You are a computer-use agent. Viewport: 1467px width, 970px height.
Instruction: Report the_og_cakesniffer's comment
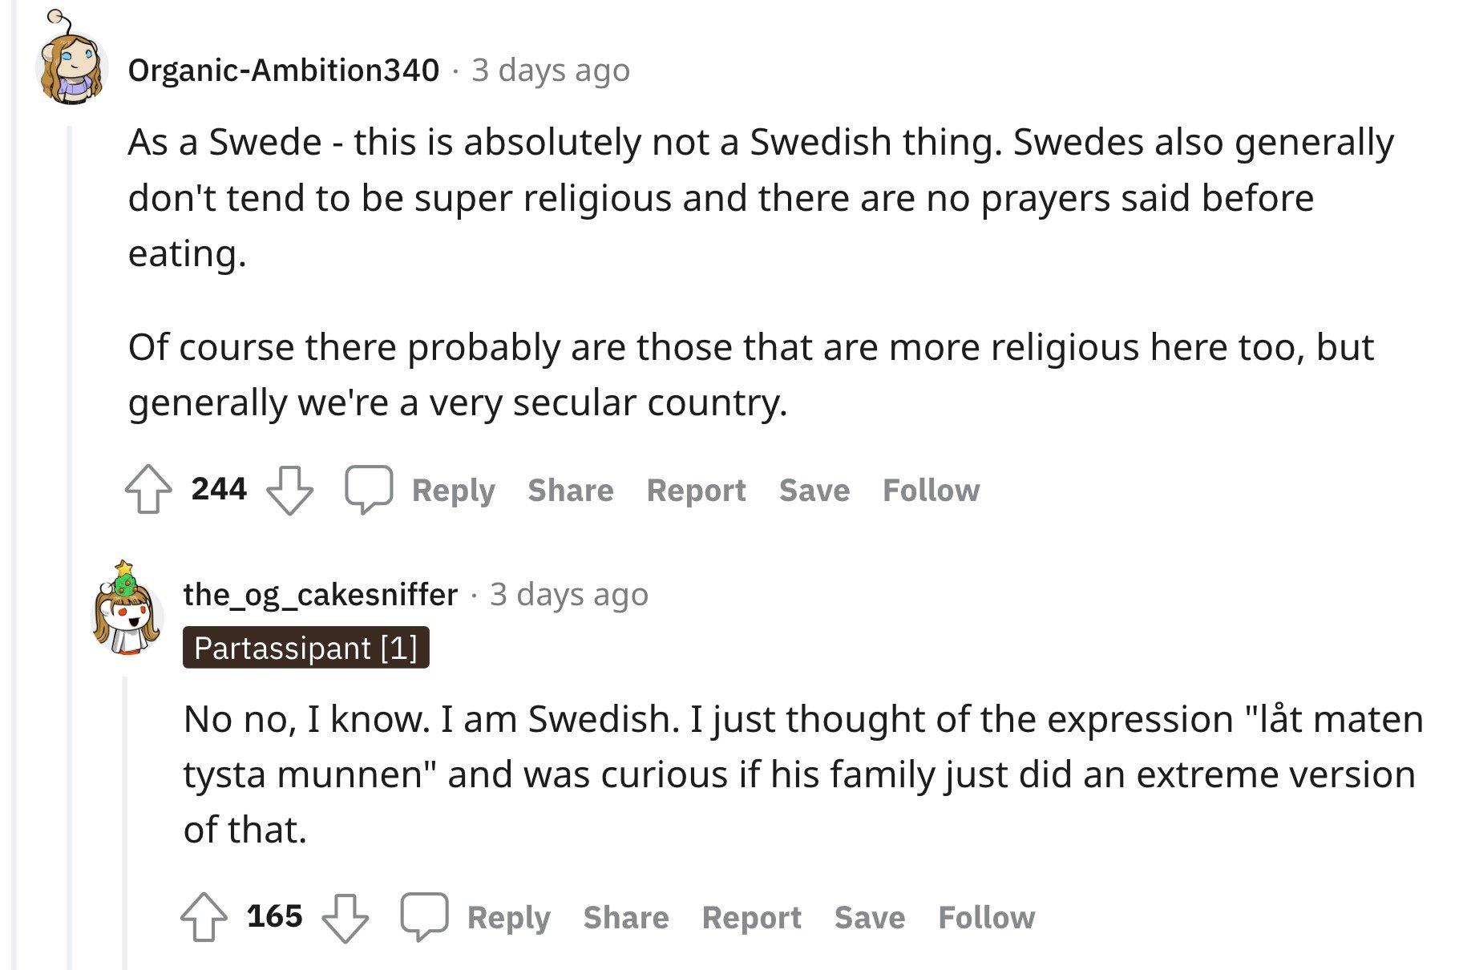pyautogui.click(x=752, y=917)
